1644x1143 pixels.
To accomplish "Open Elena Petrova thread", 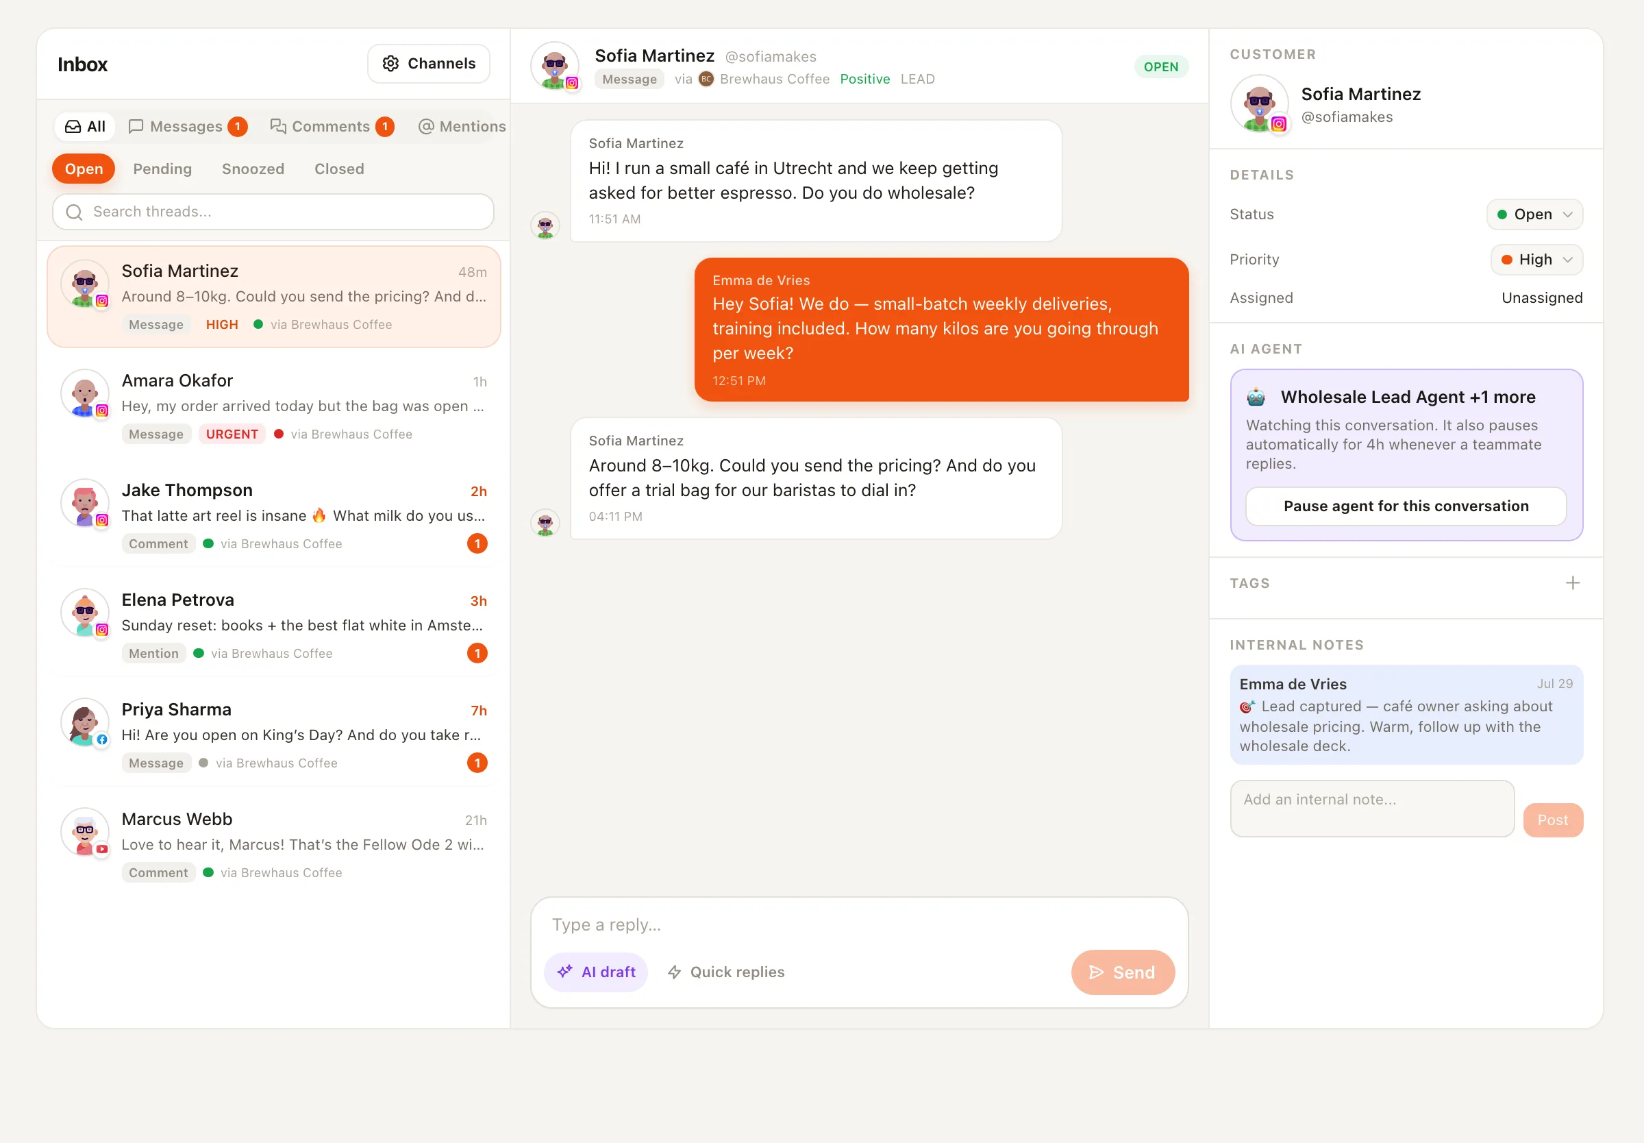I will [273, 626].
